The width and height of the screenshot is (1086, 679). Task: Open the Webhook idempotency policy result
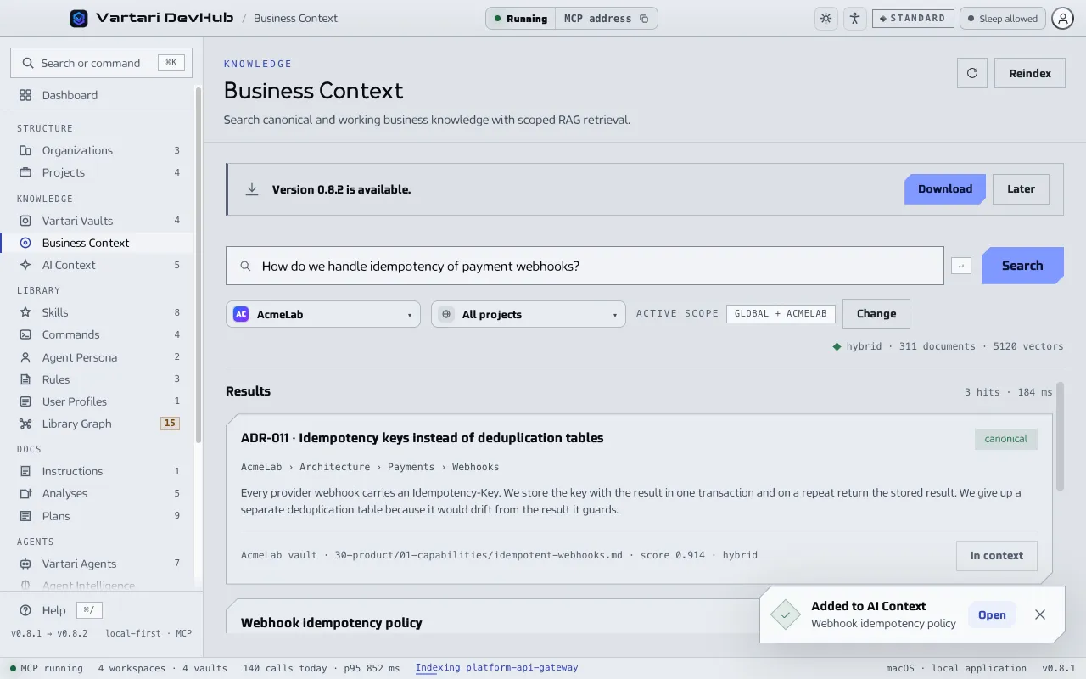tap(332, 623)
